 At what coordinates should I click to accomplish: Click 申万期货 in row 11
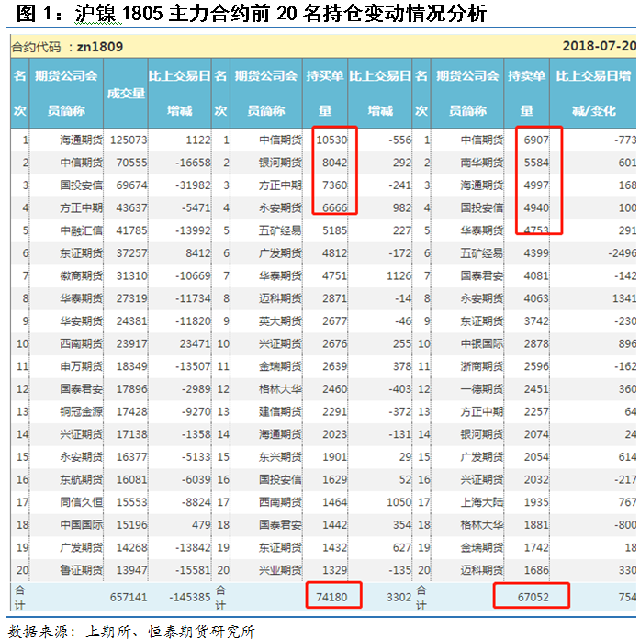tap(81, 366)
